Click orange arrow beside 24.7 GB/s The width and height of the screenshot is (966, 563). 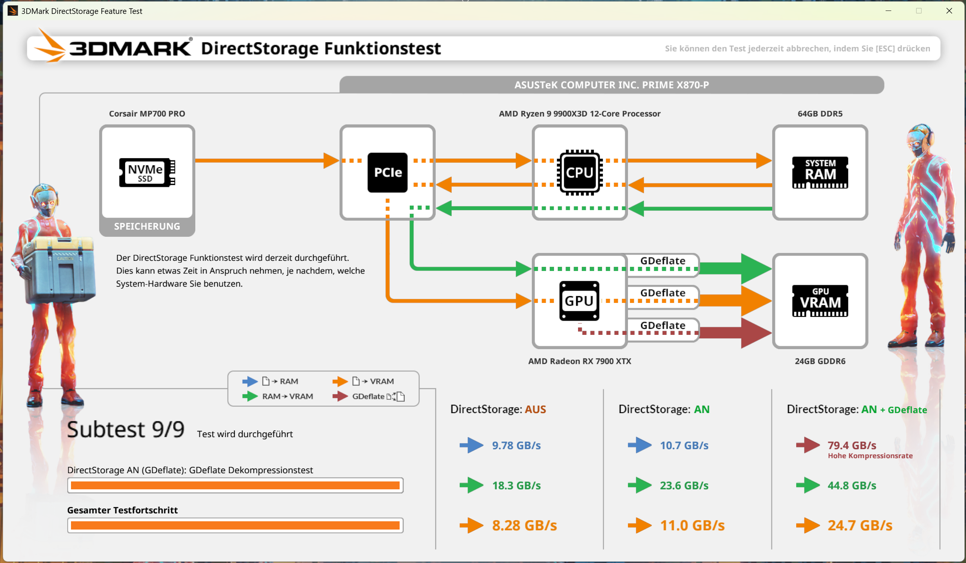point(808,525)
